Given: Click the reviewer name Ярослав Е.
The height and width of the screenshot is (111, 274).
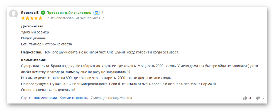Looking at the screenshot, I should point(30,13).
